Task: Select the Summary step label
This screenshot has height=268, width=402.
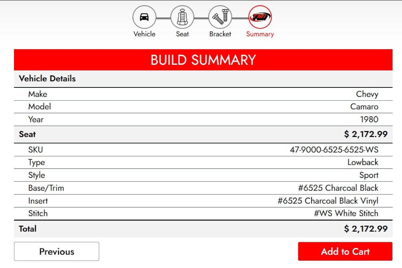Action: (260, 34)
